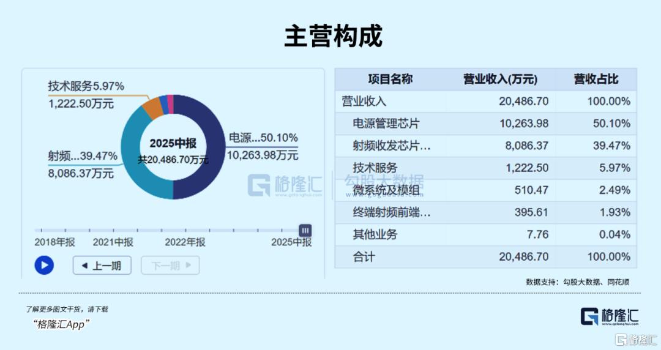661x350 pixels.
Task: Click the 下一期 next period button
Action: (170, 266)
